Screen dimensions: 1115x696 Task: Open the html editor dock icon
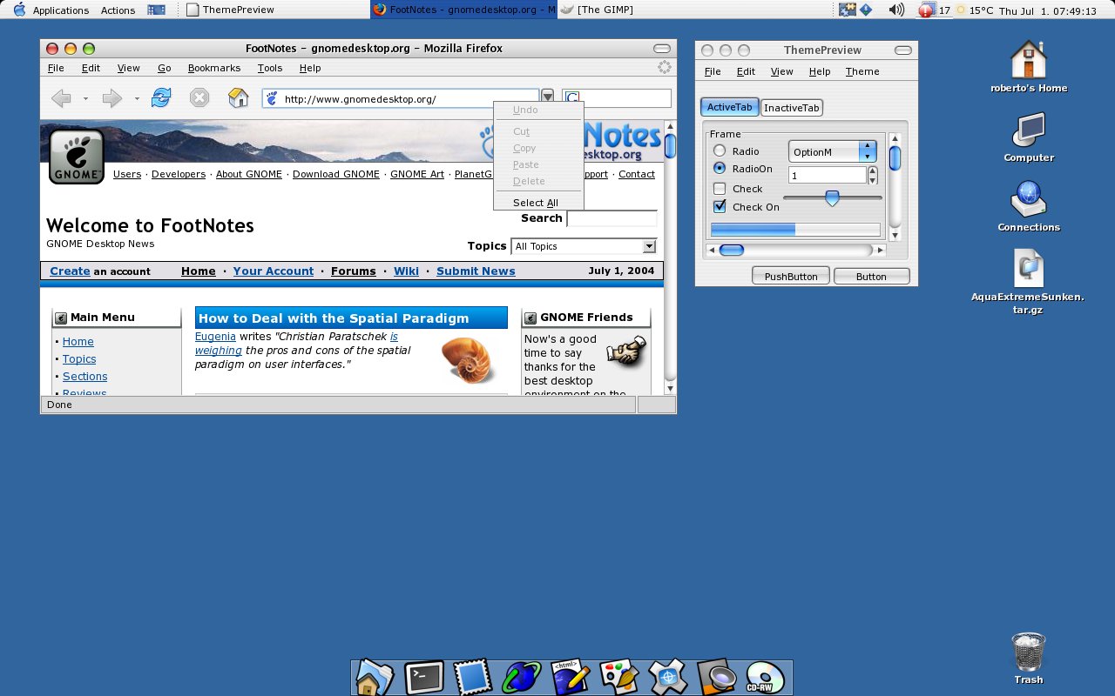pos(571,678)
